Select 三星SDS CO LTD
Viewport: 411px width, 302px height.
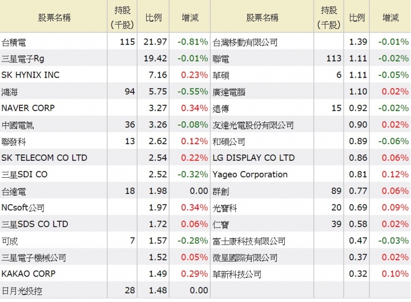pos(35,225)
